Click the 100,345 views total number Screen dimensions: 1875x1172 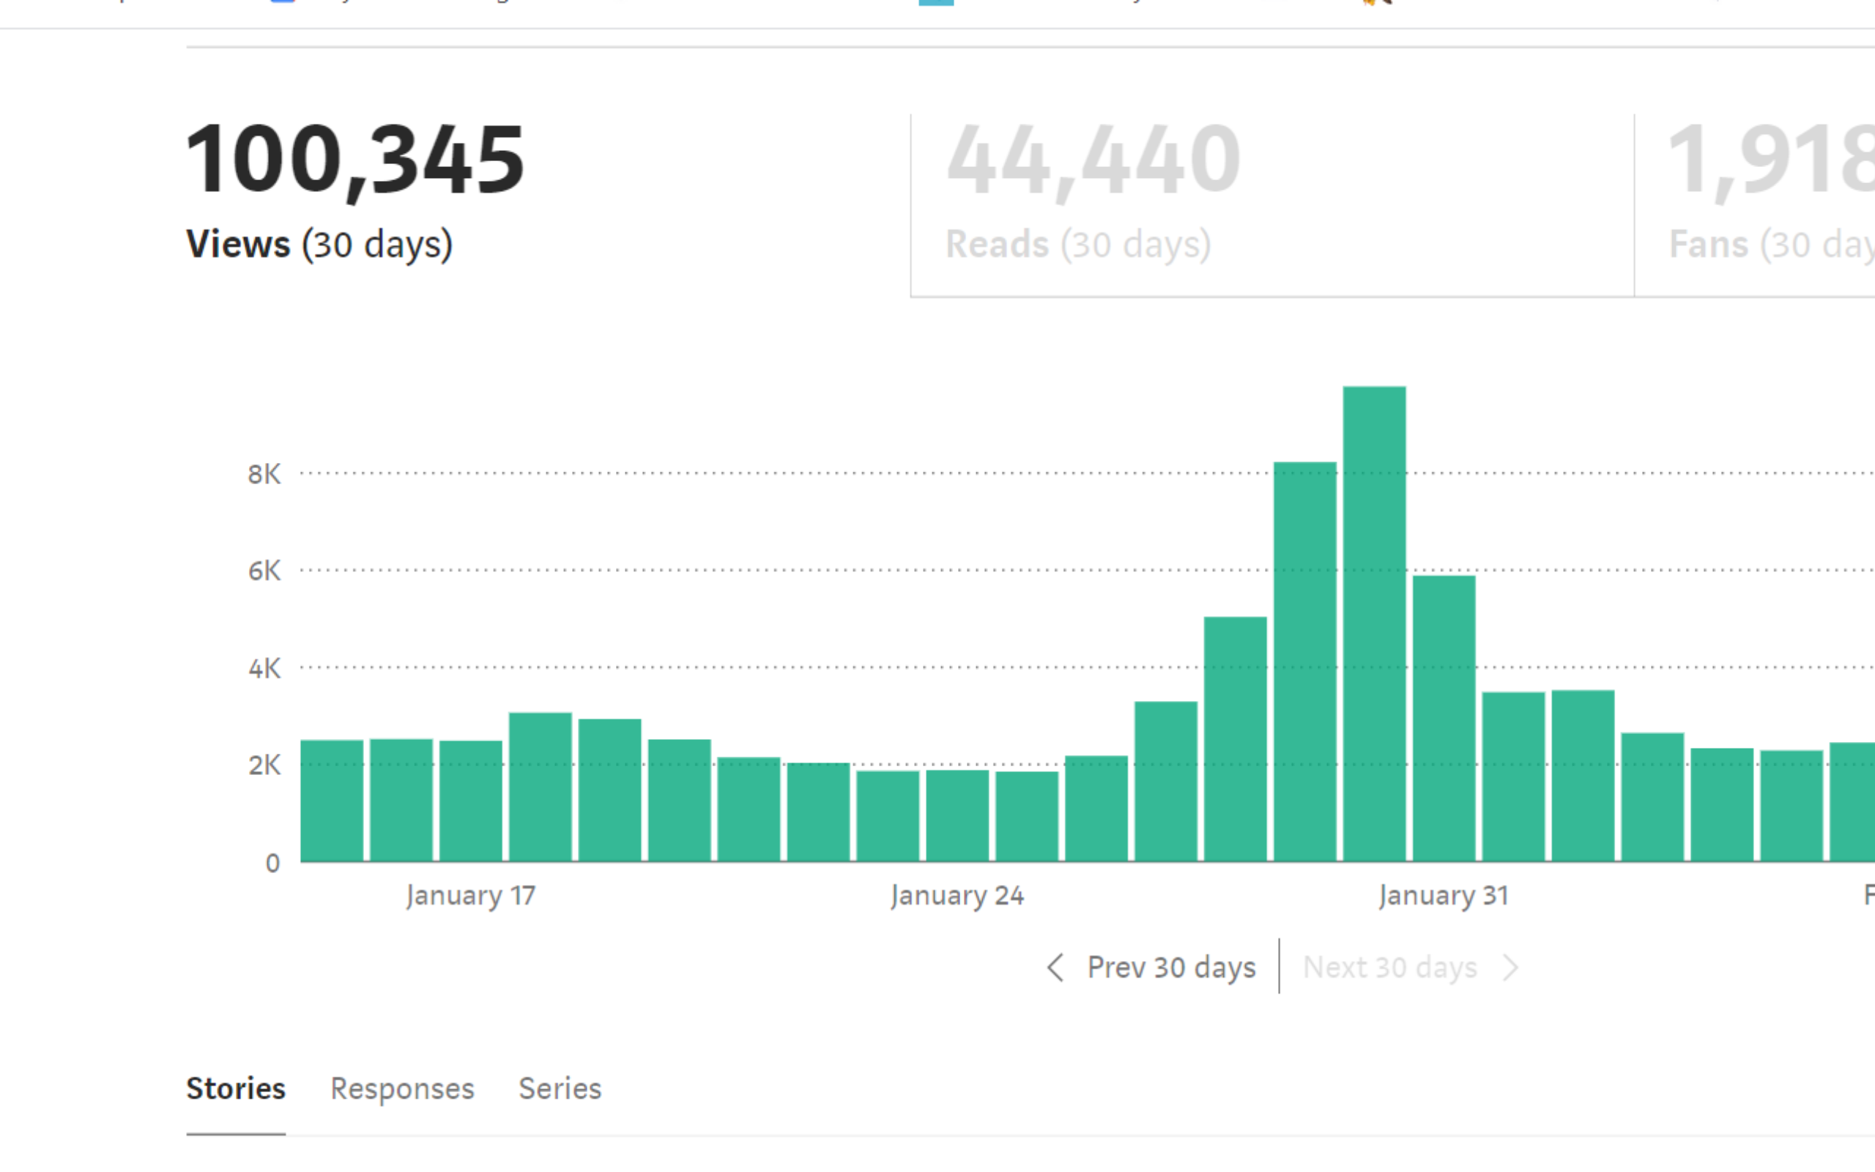354,160
